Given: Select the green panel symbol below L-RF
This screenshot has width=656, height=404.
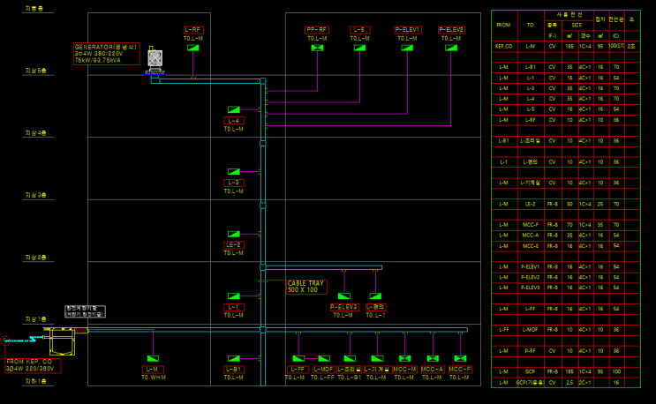Looking at the screenshot, I should (x=192, y=48).
